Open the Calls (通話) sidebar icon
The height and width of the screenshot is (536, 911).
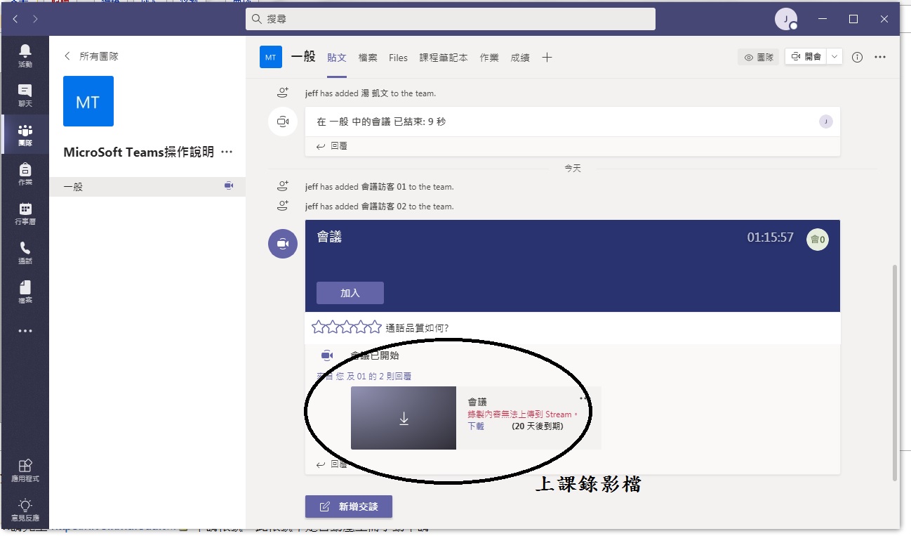25,252
